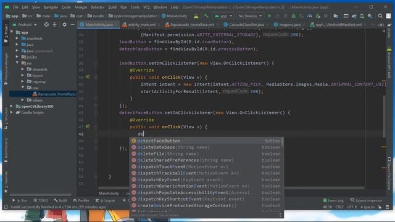Click the user avatar icon at toolbar end
395x222 pixels.
pyautogui.click(x=388, y=16)
